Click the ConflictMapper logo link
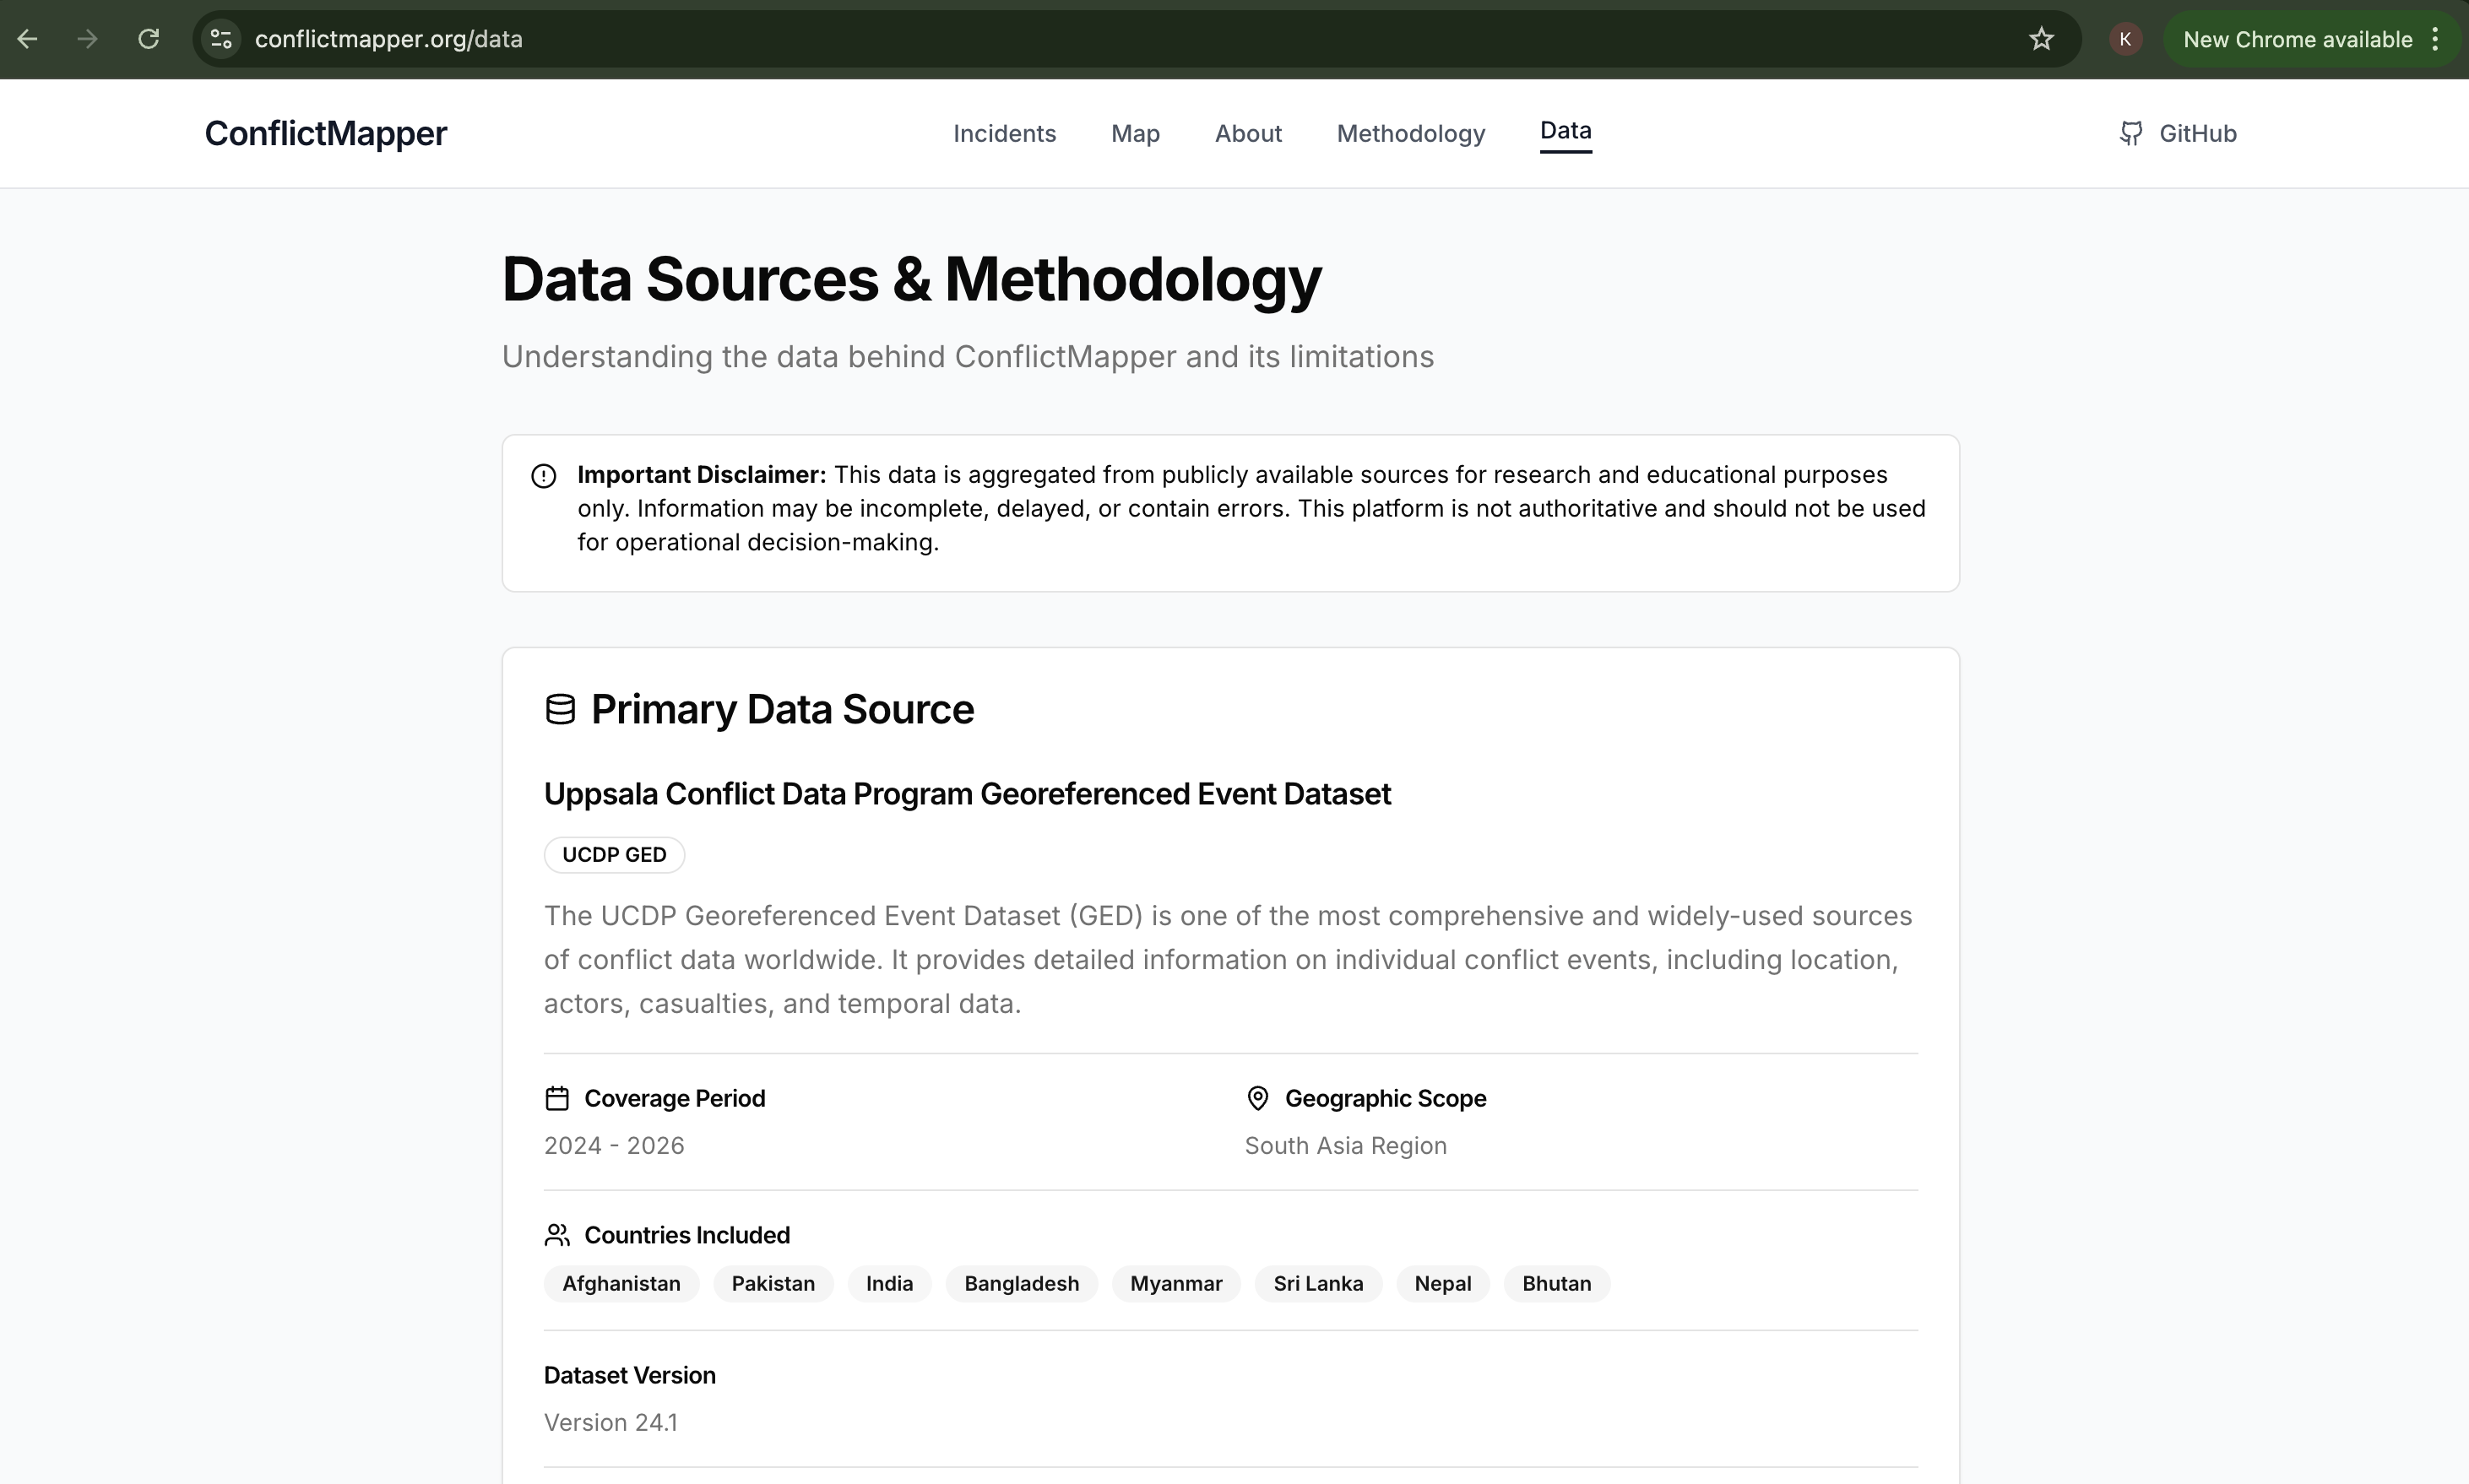Image resolution: width=2469 pixels, height=1484 pixels. [x=326, y=133]
